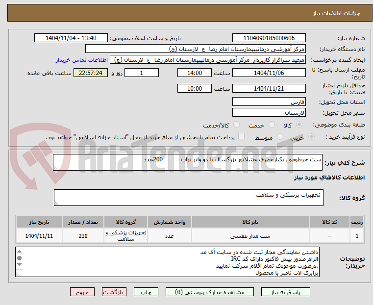This screenshot has height=305, width=373.
Task: Click the product group cell تجهیزات پزشکی و سلامت
Action: (x=125, y=236)
